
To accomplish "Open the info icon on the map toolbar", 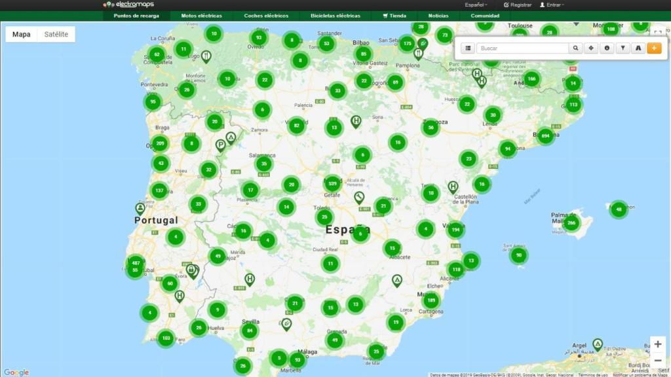I will [607, 48].
